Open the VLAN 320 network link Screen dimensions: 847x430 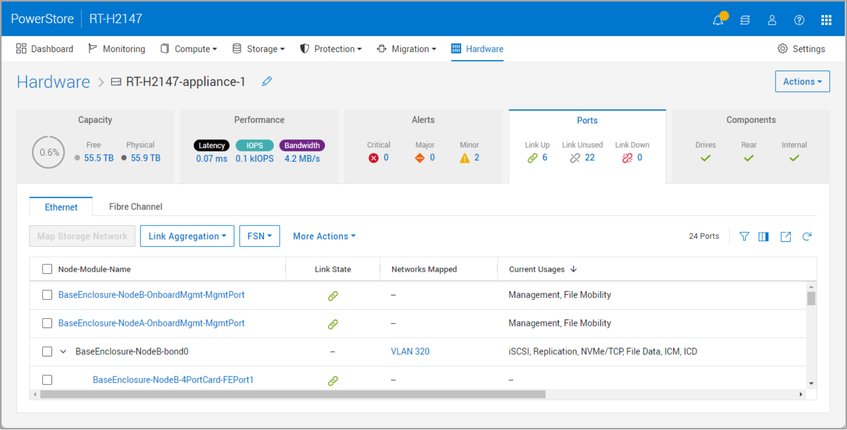tap(410, 352)
